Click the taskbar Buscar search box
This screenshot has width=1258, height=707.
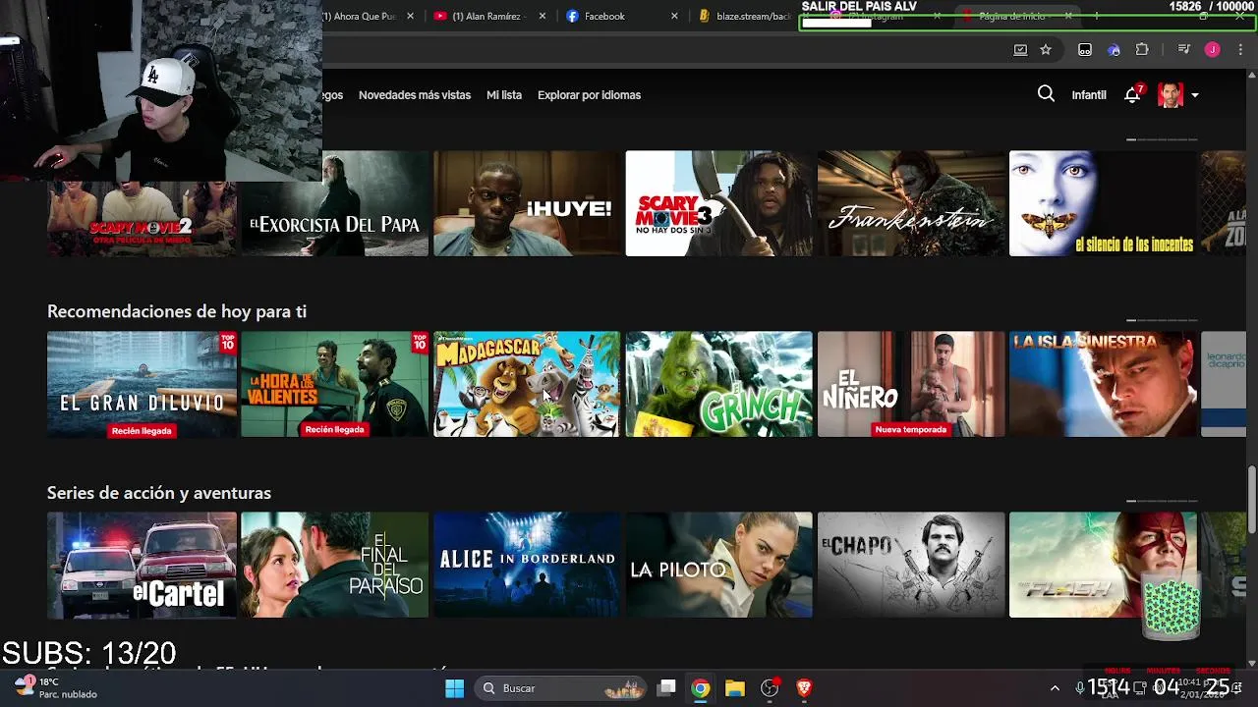(x=560, y=688)
